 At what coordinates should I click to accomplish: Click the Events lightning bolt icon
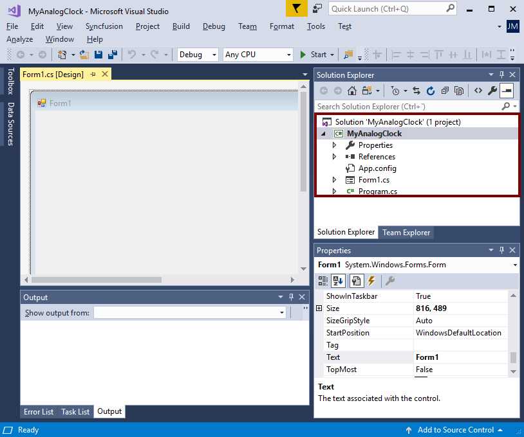coord(371,281)
